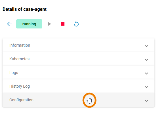Click the green running status badge

[29, 24]
